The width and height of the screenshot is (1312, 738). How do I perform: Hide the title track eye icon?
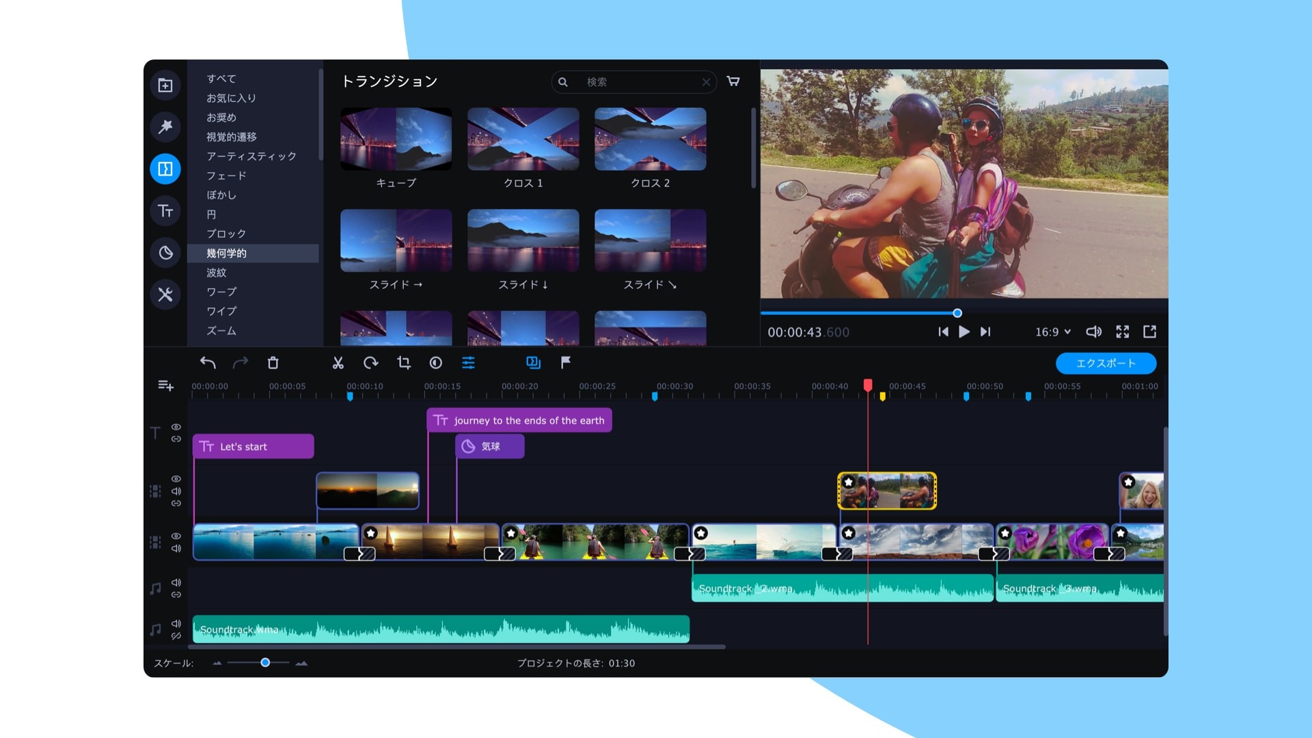click(x=176, y=427)
